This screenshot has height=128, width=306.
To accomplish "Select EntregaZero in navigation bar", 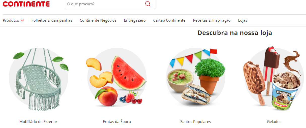I will (135, 20).
